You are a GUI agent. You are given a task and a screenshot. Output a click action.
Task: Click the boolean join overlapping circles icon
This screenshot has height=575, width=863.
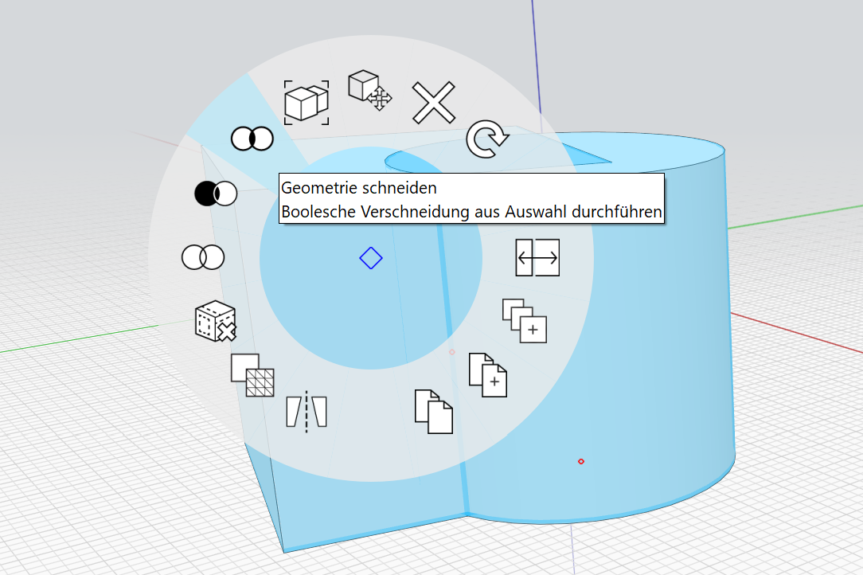(203, 257)
